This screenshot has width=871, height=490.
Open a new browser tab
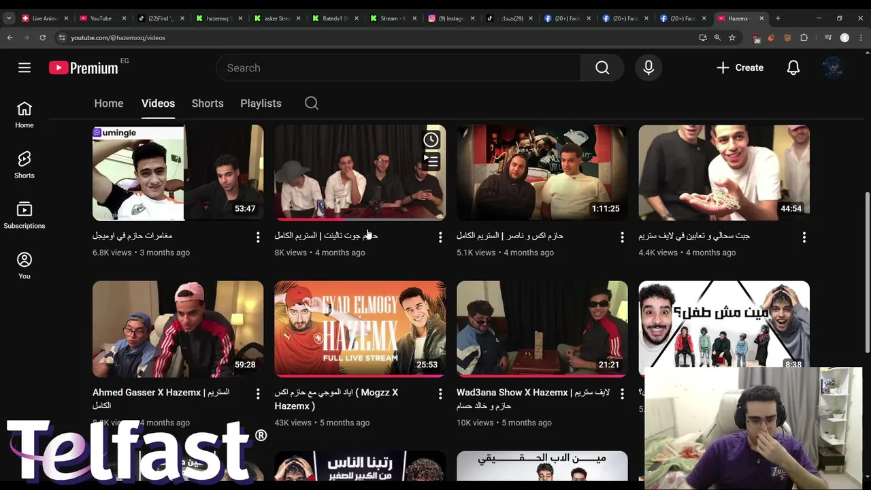point(778,18)
